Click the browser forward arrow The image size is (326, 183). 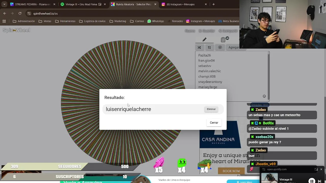[12, 13]
